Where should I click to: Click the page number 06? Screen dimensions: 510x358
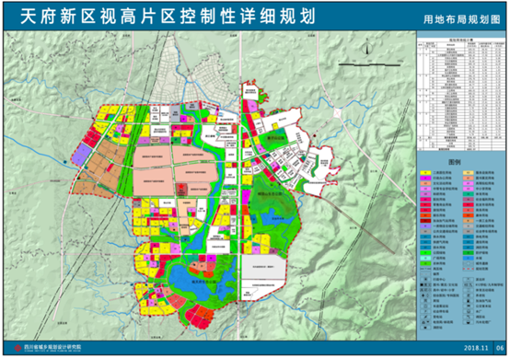click(x=500, y=348)
